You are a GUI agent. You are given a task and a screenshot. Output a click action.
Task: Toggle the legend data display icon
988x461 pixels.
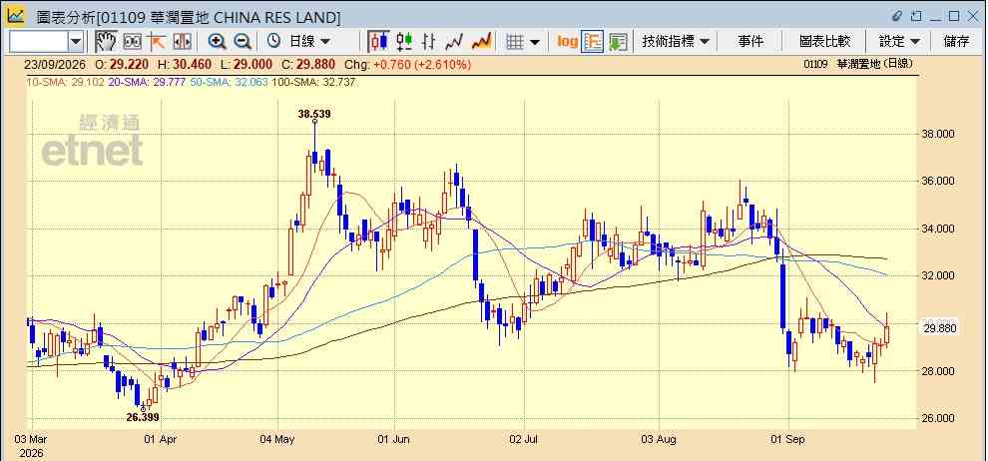[x=592, y=42]
